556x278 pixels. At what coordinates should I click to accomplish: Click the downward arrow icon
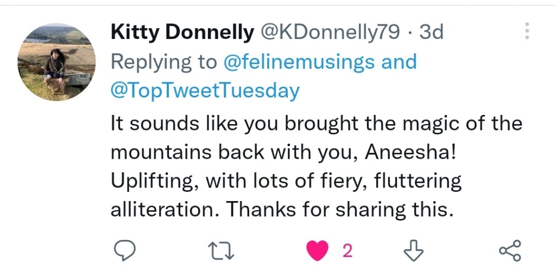414,250
